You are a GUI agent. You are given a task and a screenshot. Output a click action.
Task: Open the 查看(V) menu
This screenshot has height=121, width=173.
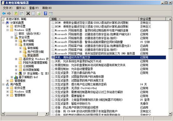(34, 8)
